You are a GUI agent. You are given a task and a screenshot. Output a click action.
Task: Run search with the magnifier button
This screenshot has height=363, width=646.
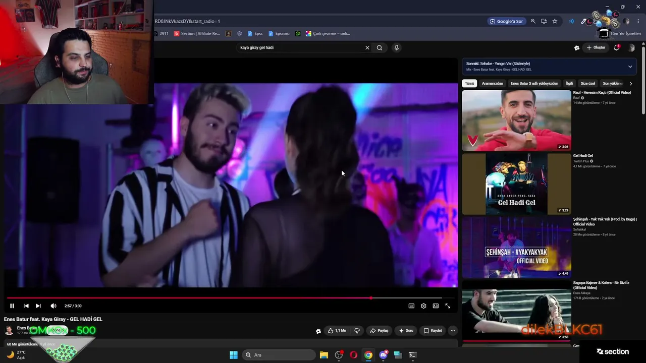[380, 47]
